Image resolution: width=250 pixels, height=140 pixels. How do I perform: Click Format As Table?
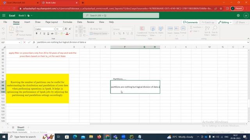153,31
